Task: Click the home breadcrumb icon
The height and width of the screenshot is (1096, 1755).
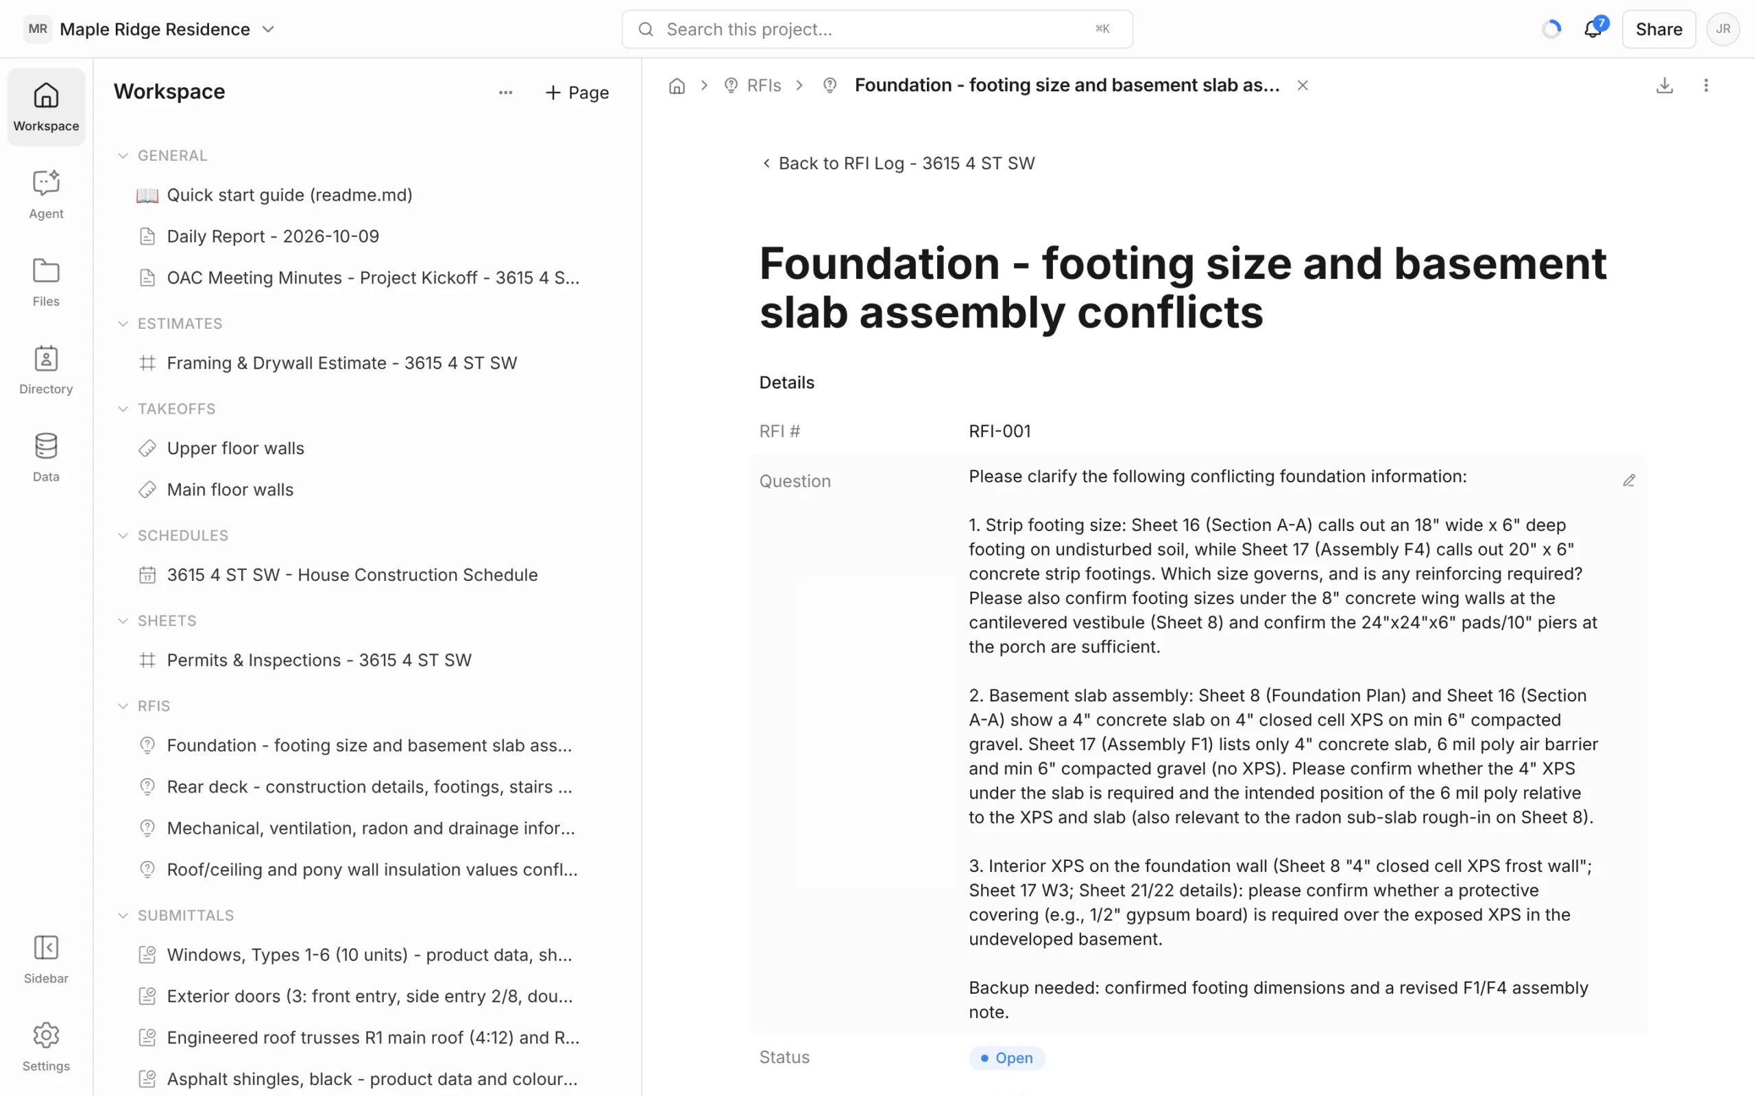Action: coord(677,86)
